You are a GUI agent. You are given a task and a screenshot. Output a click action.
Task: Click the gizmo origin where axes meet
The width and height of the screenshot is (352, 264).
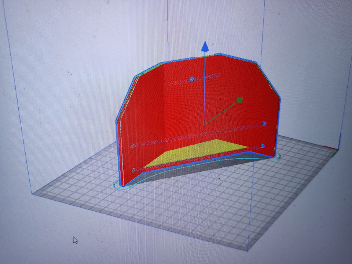(204, 124)
